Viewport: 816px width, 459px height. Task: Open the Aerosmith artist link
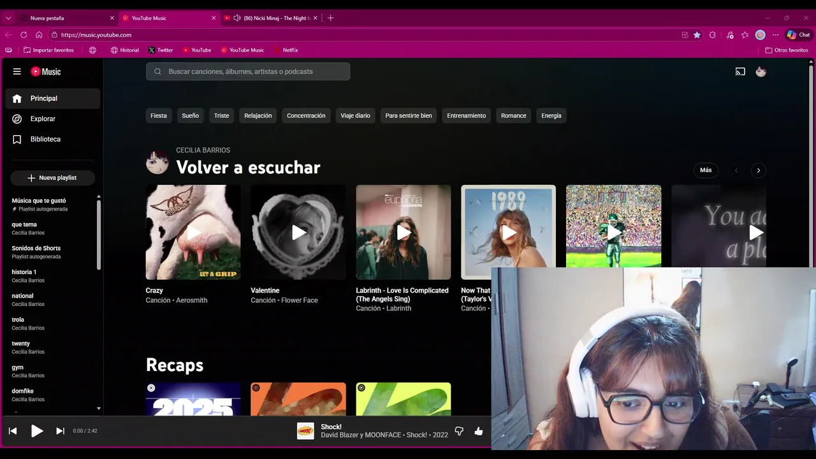[x=192, y=300]
